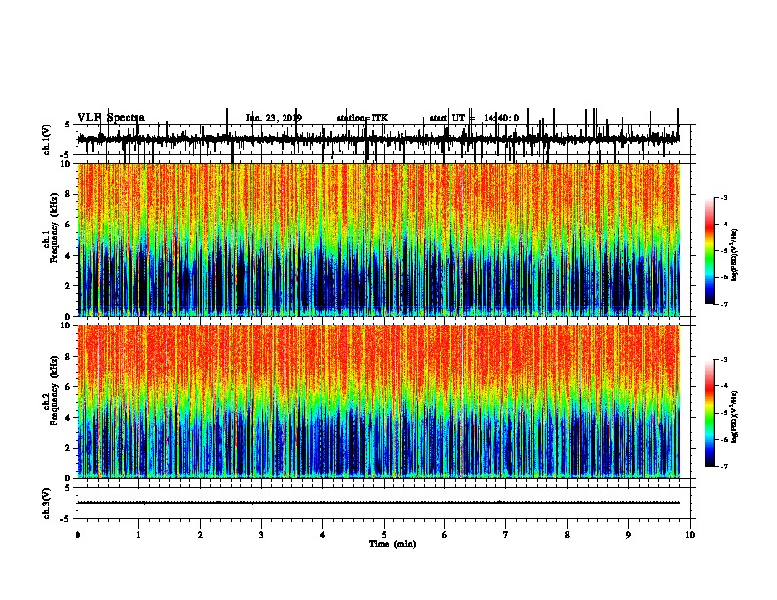Select the "start UT = 14:40: 0" text
This screenshot has width=777, height=600.
point(474,118)
